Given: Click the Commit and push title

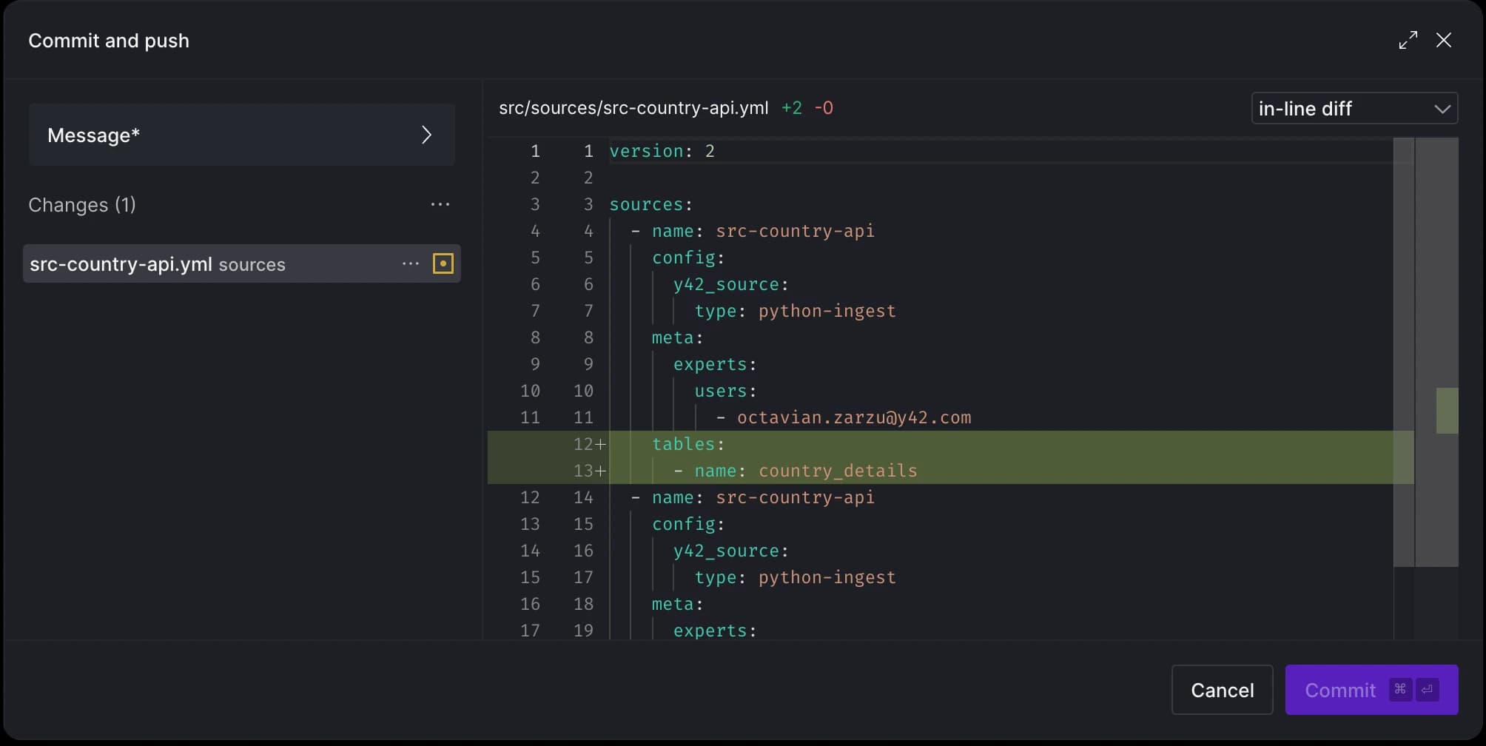Looking at the screenshot, I should [x=109, y=41].
